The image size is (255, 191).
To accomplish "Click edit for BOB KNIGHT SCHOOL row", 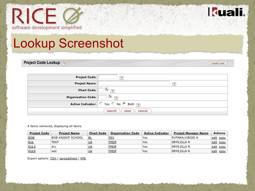I will (214, 138).
